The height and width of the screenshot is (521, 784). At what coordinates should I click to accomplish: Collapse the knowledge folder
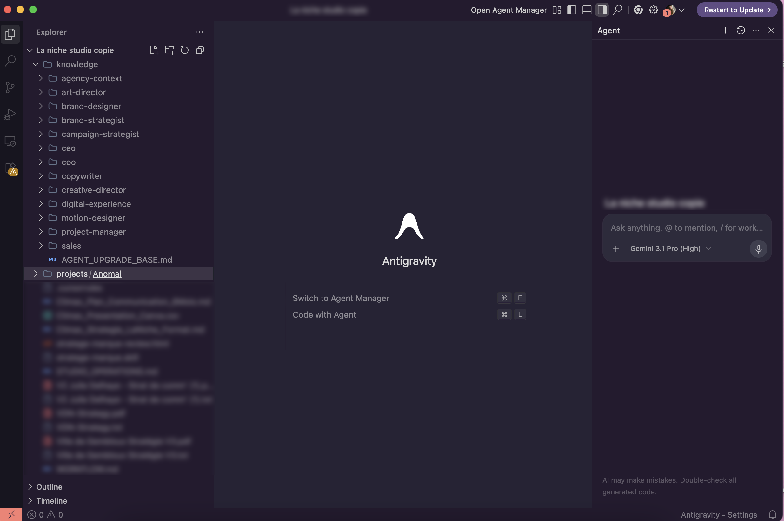pos(36,64)
